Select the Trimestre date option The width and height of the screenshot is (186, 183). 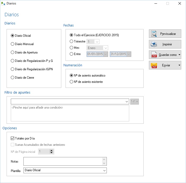pos(72,41)
